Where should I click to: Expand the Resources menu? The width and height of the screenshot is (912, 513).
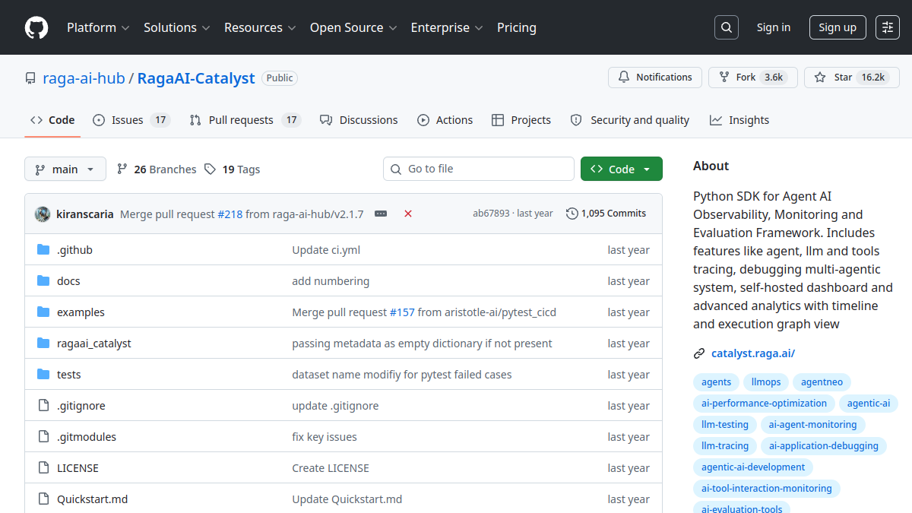point(260,27)
